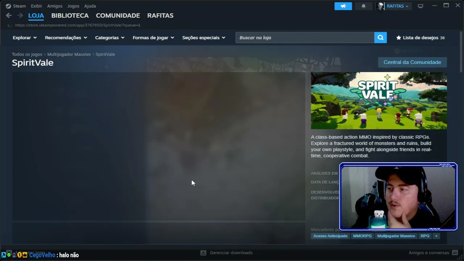Screen dimensions: 464x261
Task: Click the page vertical scrollbar
Action: [x=461, y=51]
